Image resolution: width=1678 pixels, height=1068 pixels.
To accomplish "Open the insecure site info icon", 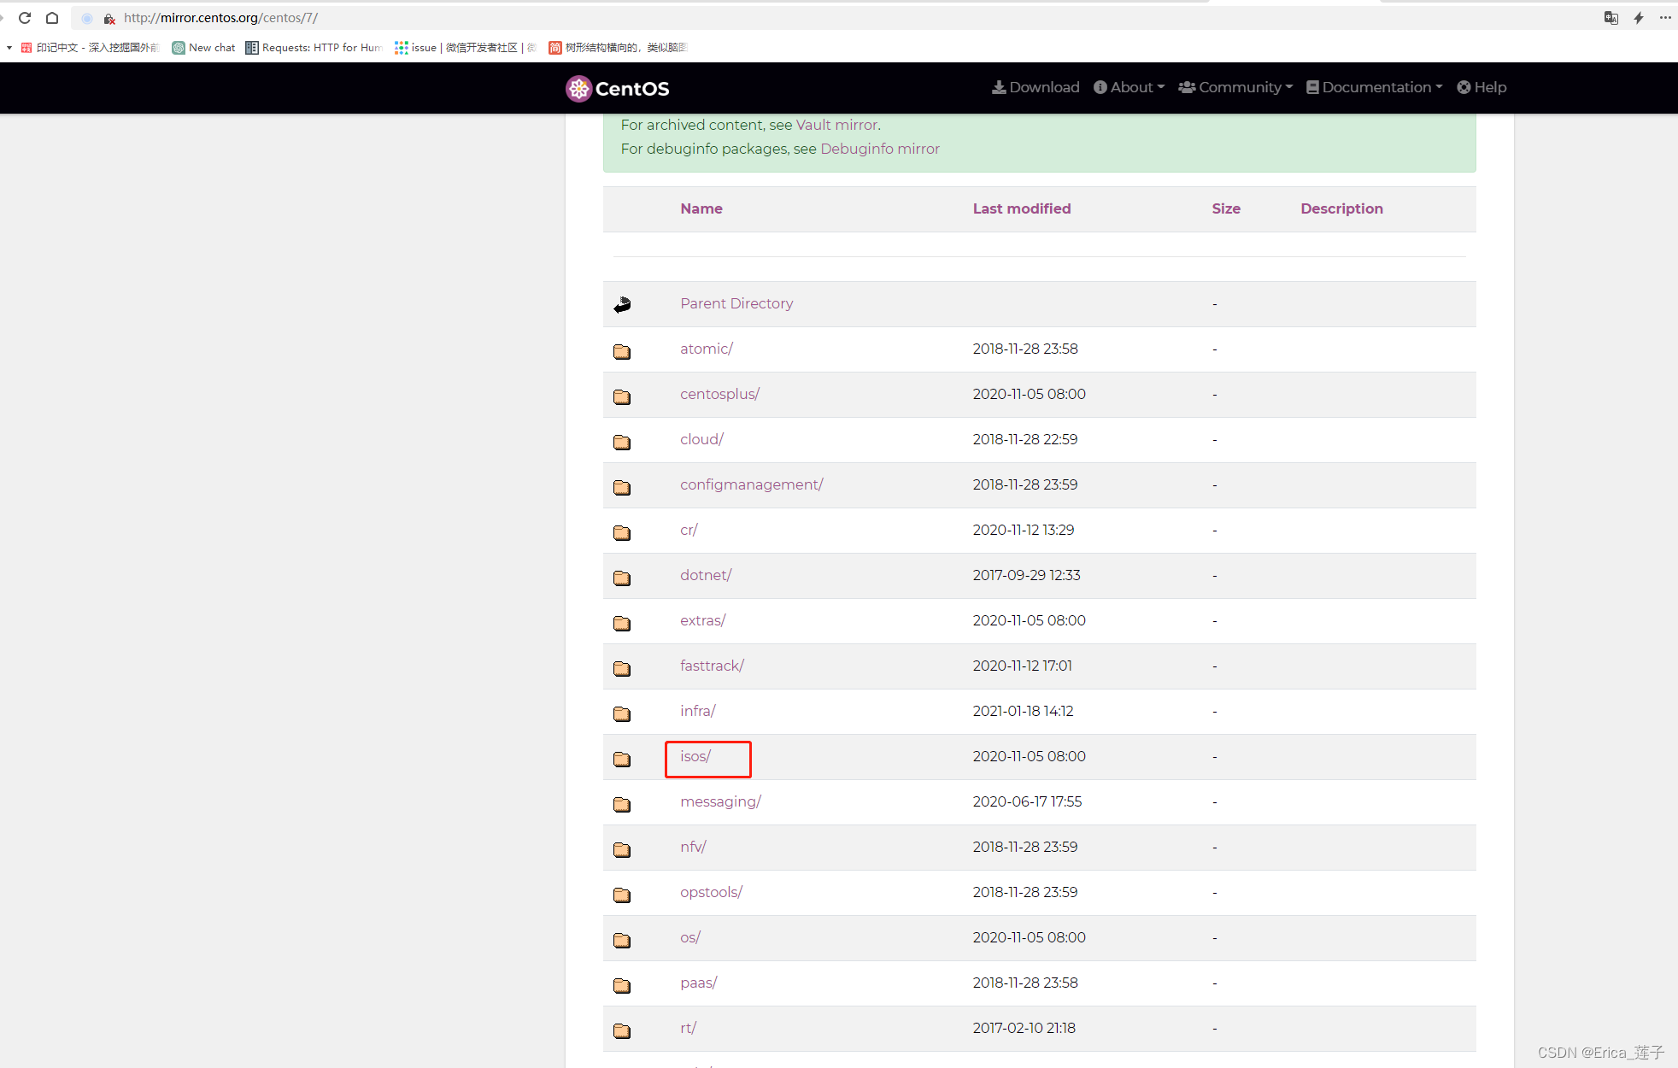I will coord(109,18).
